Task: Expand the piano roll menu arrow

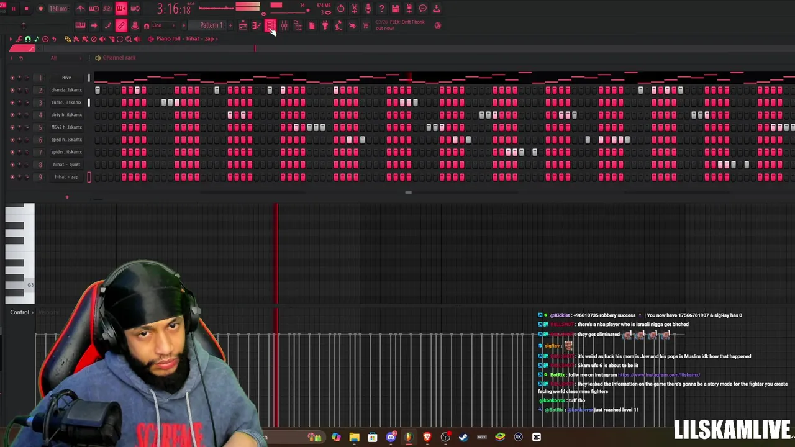Action: tap(11, 39)
